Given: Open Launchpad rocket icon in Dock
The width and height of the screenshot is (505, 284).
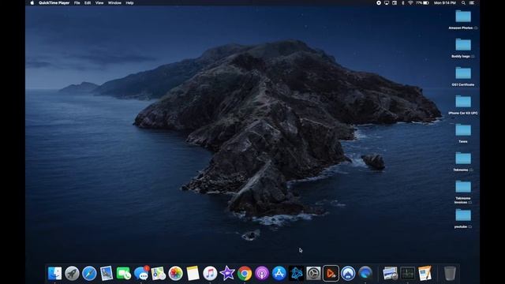Looking at the screenshot, I should pos(72,274).
